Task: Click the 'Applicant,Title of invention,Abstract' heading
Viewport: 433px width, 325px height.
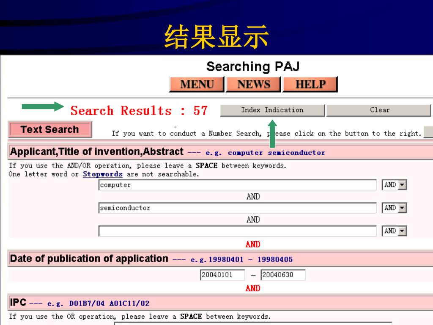Action: tap(97, 151)
